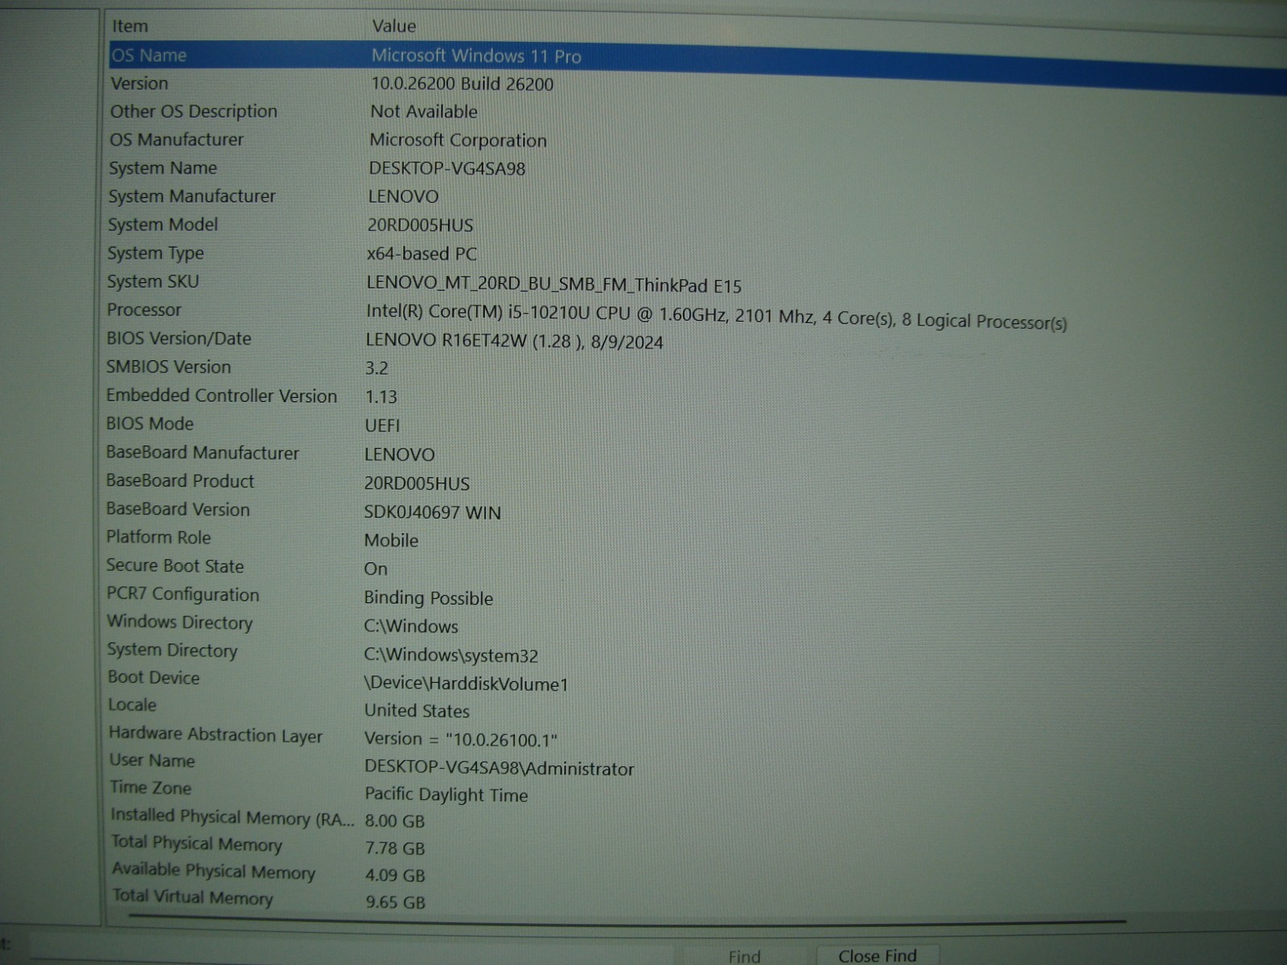Viewport: 1287px width, 965px height.
Task: Click the DESKTOP-VG4SA98\Administrator value
Action: 500,768
